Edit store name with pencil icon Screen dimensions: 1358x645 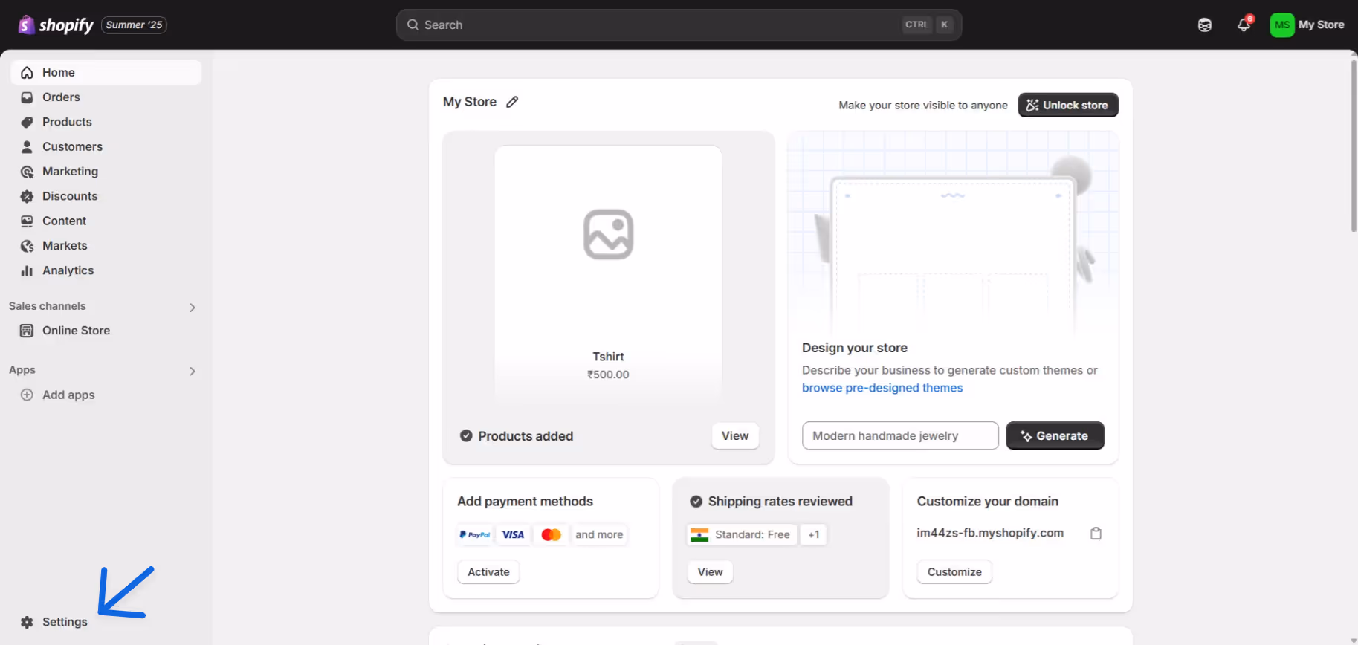512,102
